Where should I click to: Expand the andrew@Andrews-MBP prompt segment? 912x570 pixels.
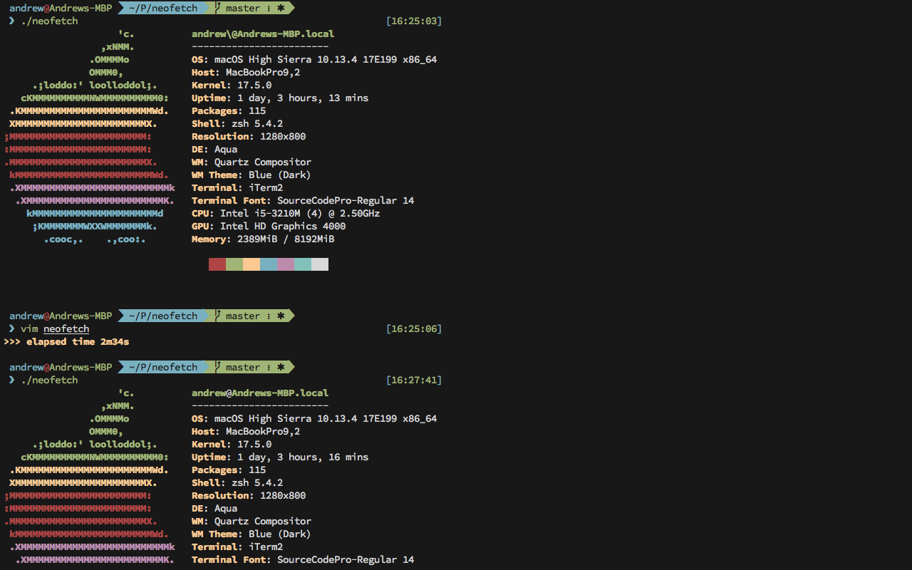click(x=61, y=6)
